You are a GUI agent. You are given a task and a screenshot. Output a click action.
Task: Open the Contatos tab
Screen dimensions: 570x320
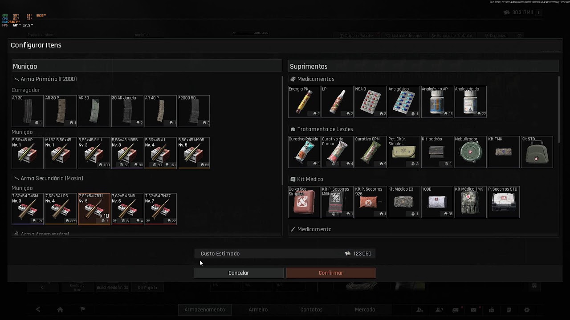click(x=311, y=310)
